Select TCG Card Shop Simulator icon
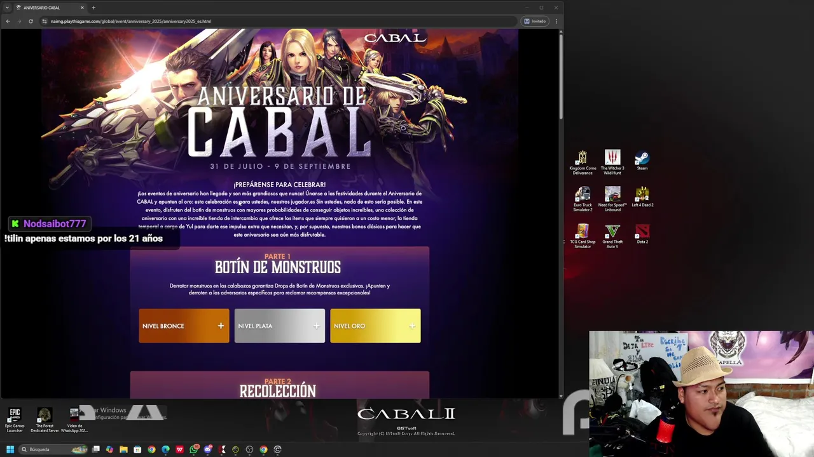This screenshot has height=457, width=814. 583,236
